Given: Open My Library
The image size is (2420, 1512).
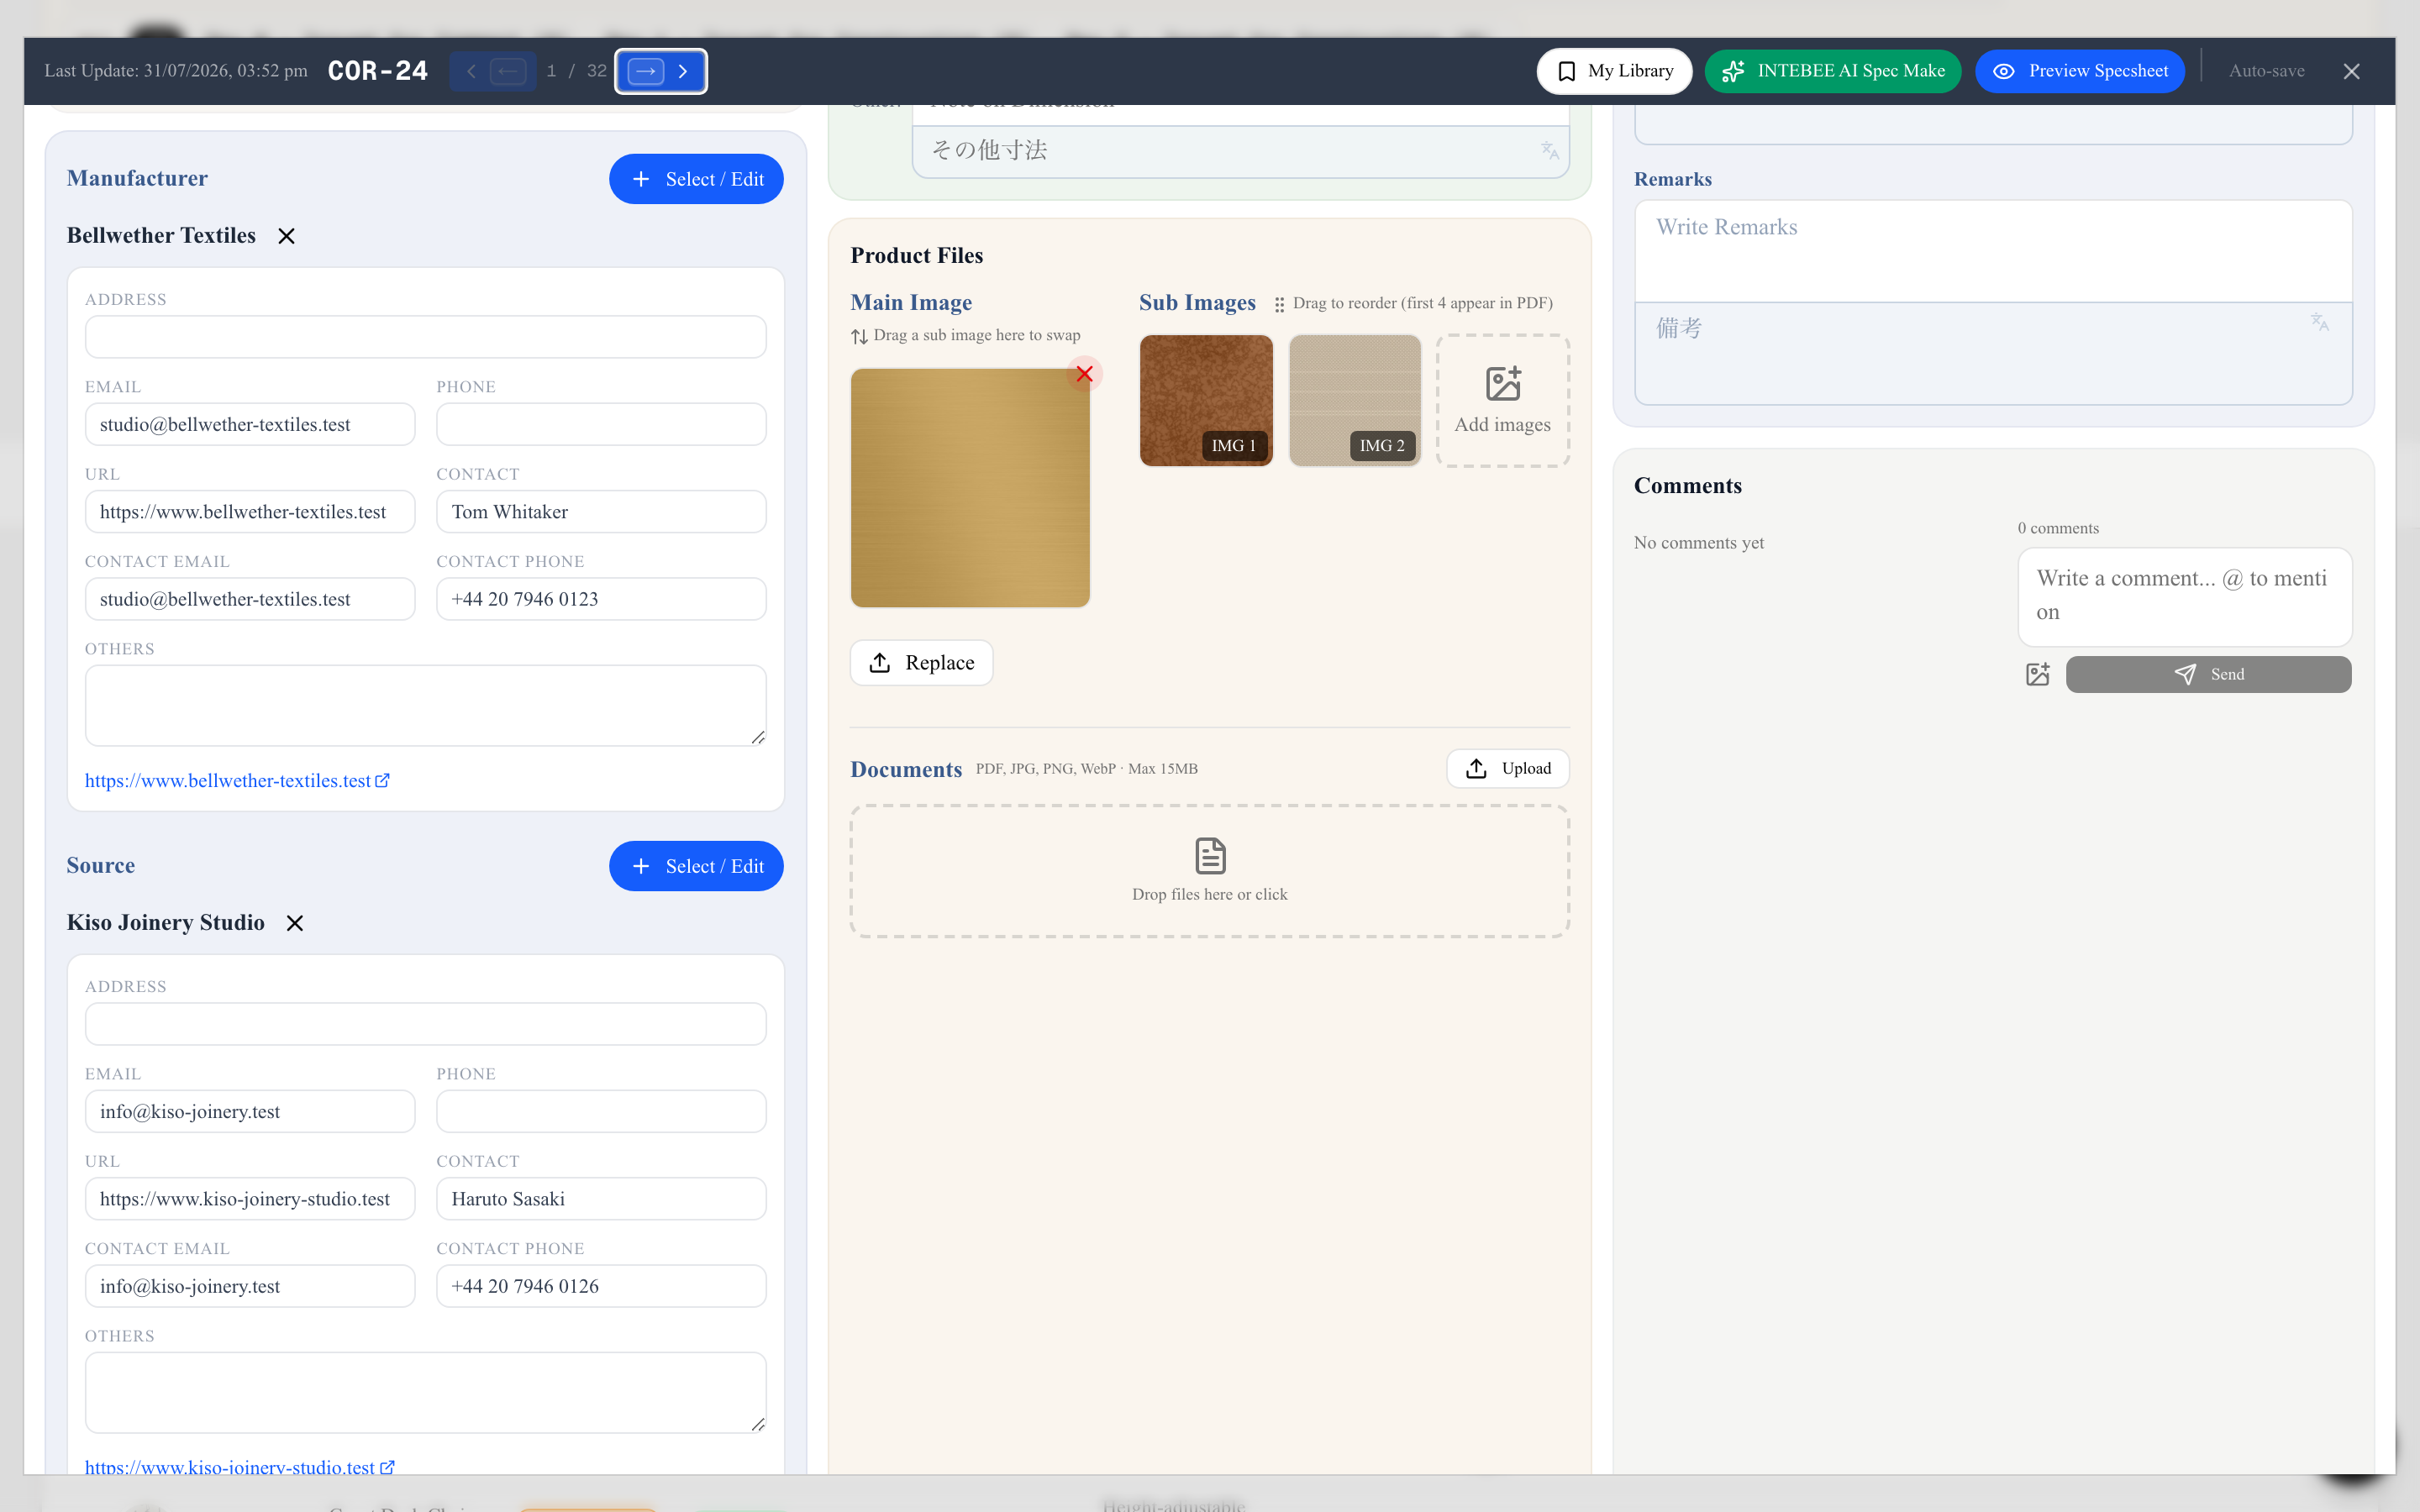Looking at the screenshot, I should tap(1614, 71).
